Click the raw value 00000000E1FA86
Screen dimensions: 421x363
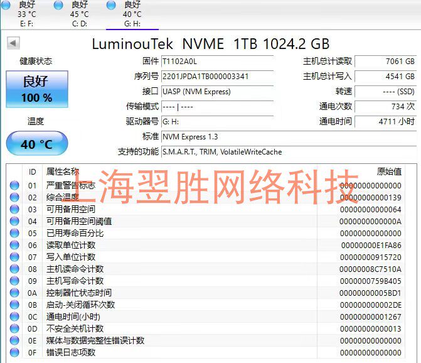[371, 246]
